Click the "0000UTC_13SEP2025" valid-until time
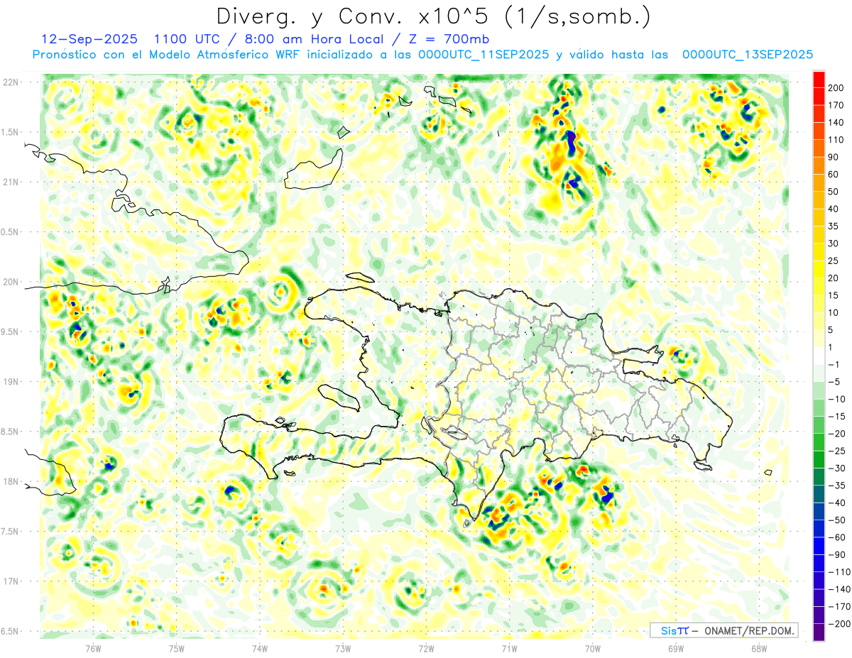This screenshot has width=852, height=658. point(747,55)
